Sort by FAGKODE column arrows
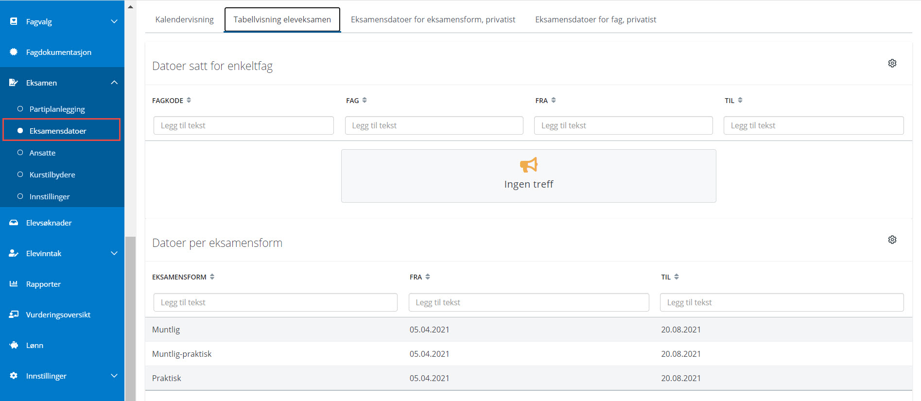 [189, 100]
